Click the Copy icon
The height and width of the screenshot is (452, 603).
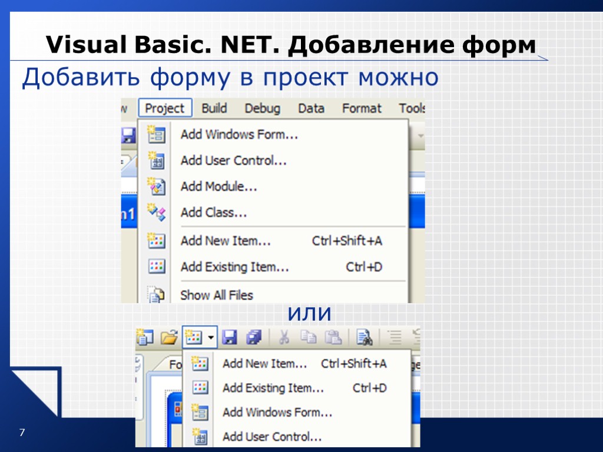click(308, 337)
